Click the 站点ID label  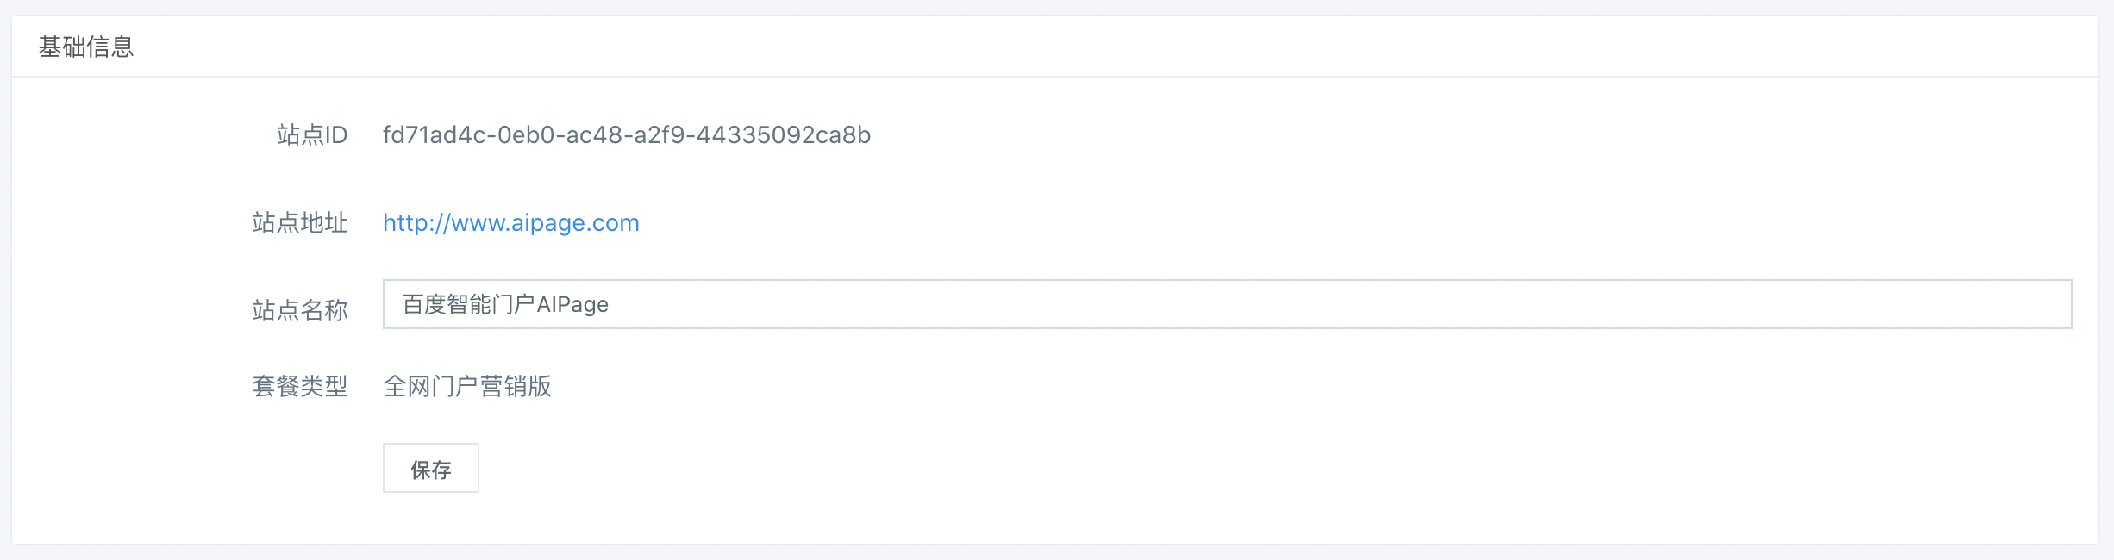click(312, 134)
